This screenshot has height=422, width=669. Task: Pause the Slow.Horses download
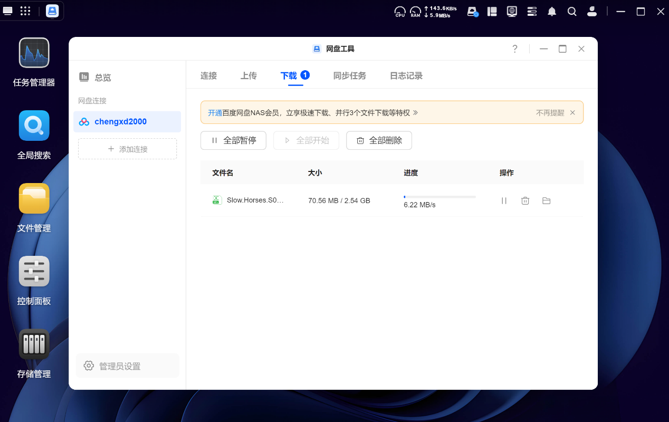coord(504,200)
